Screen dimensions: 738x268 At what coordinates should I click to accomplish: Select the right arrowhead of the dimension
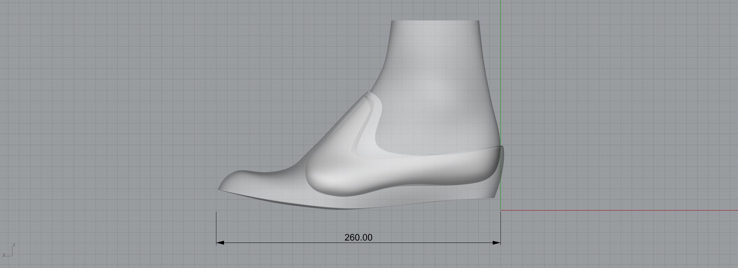pos(497,243)
